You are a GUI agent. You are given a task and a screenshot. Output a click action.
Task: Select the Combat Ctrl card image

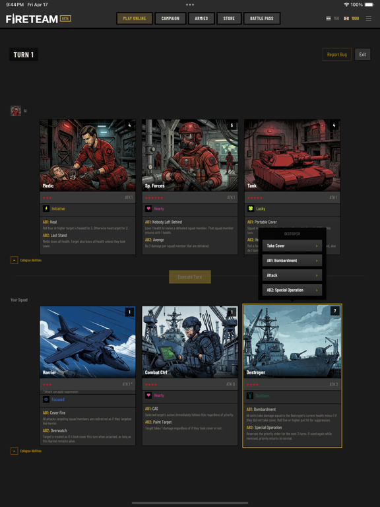pos(190,342)
